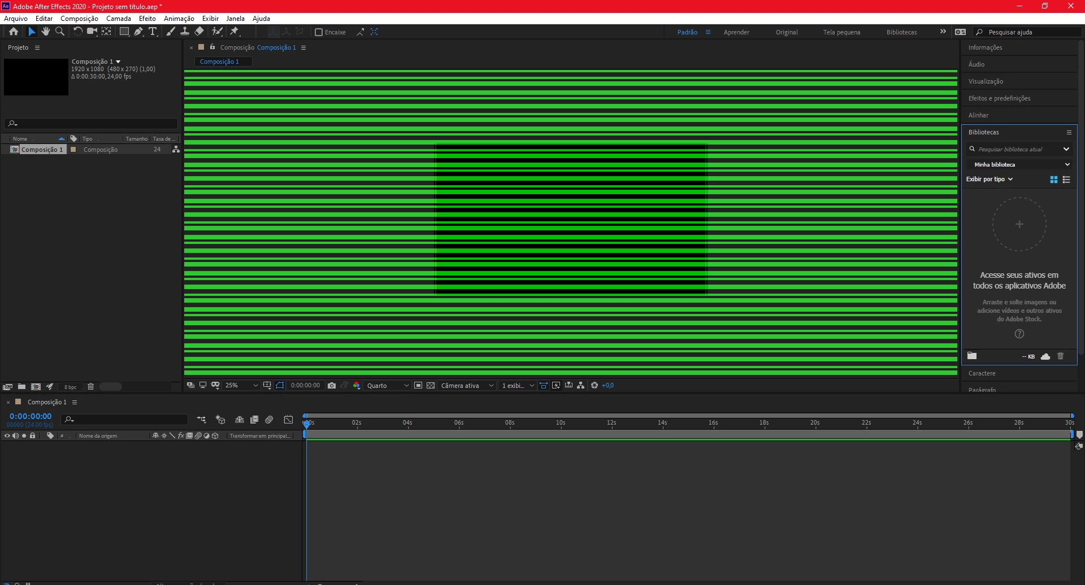Select the Brush tool
The image size is (1085, 585).
171,32
